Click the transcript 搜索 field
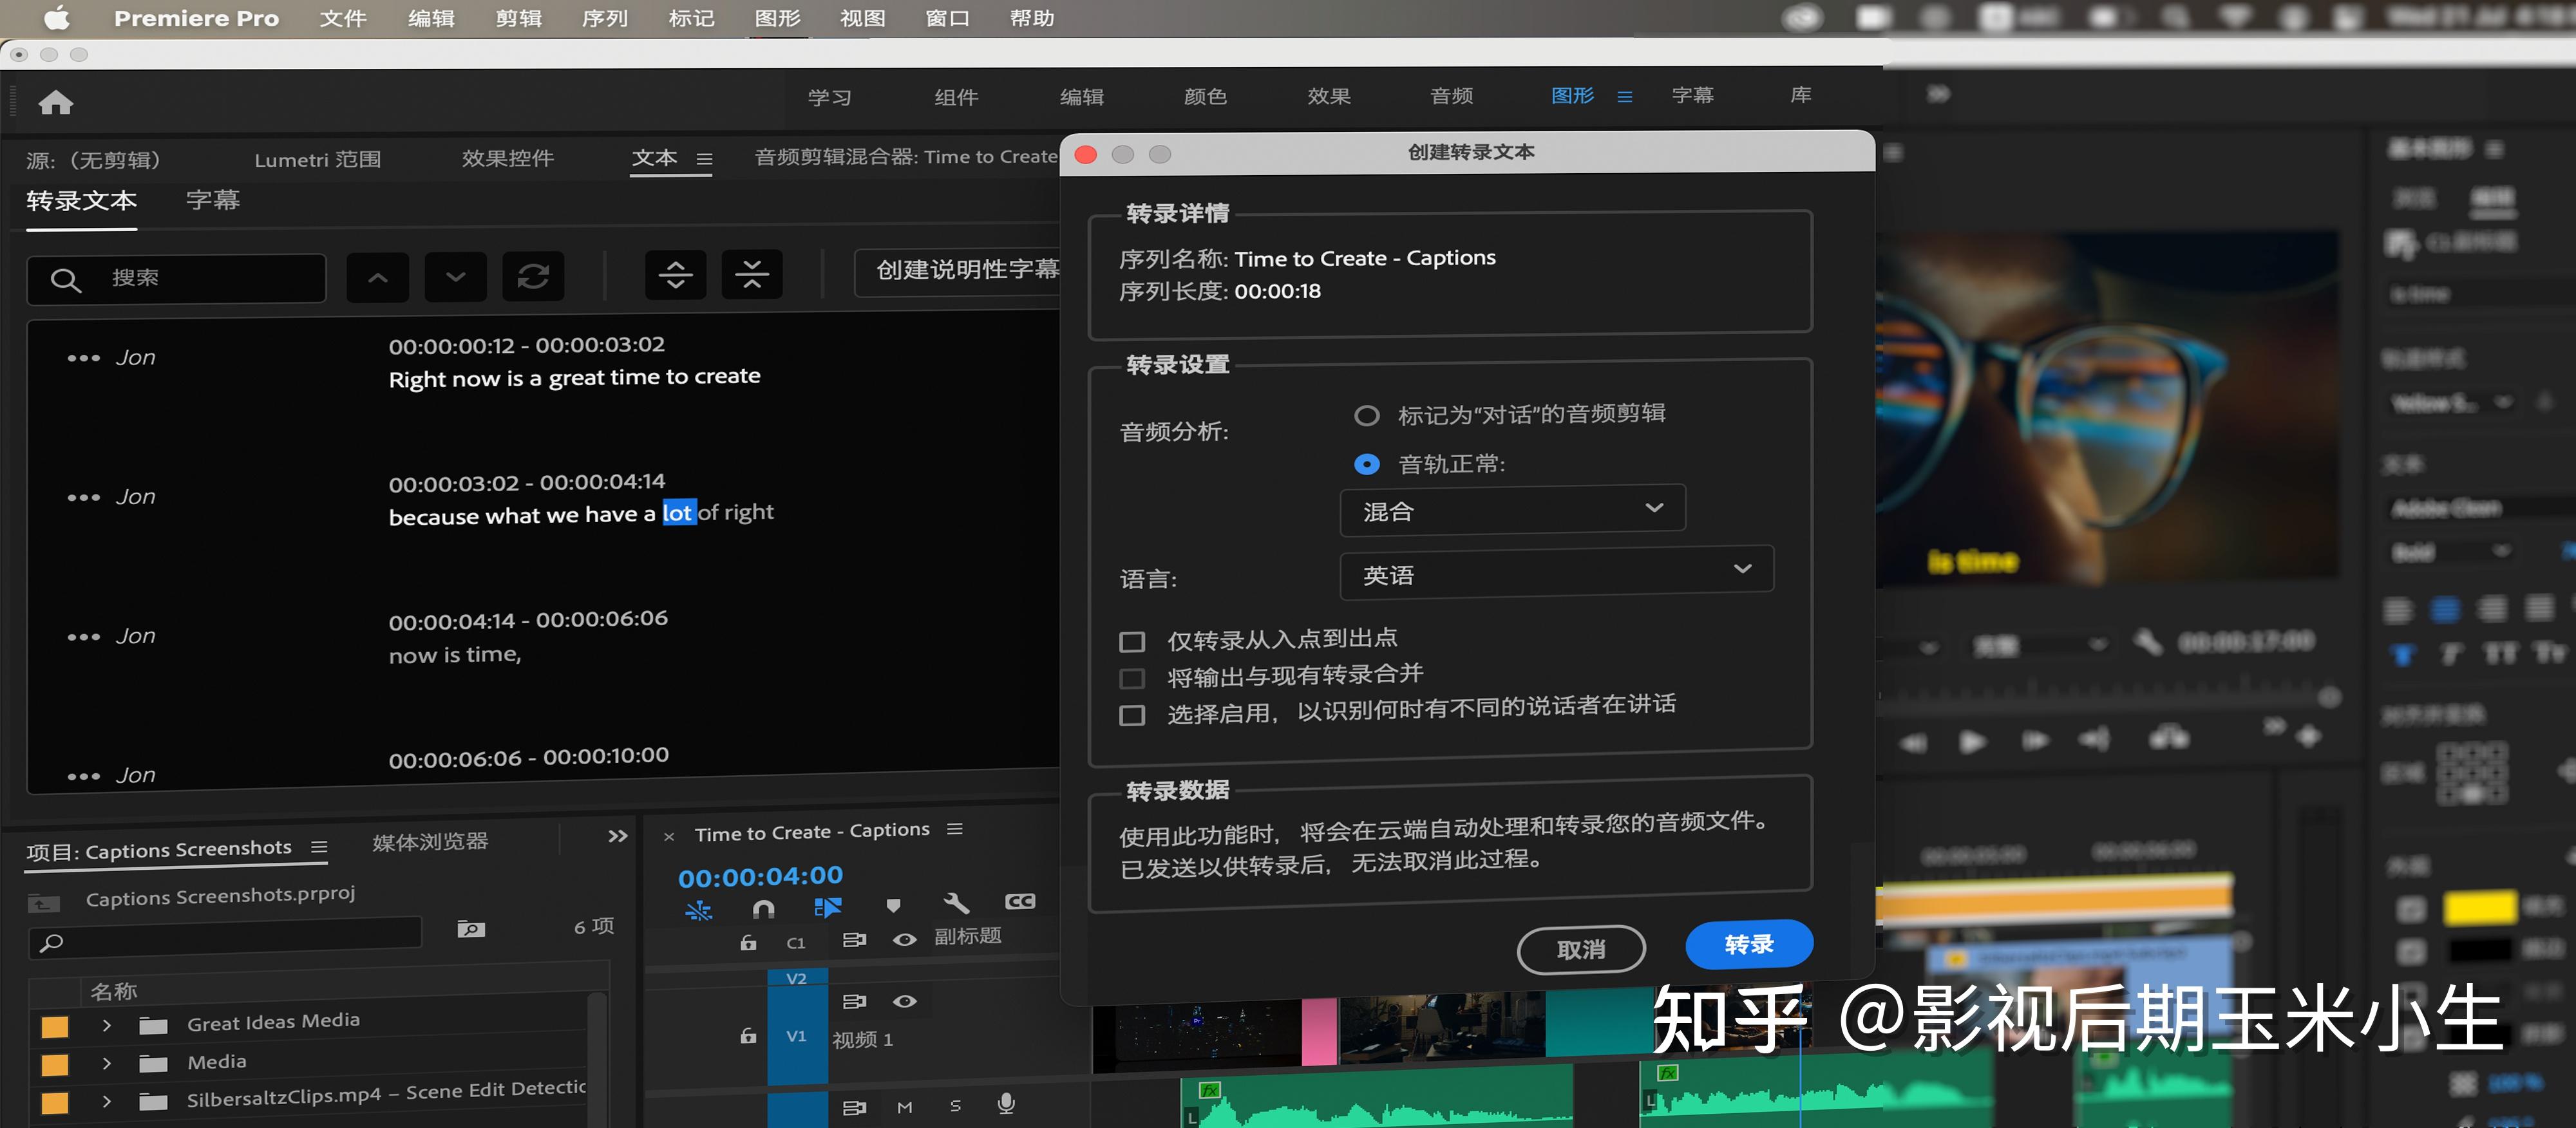This screenshot has height=1128, width=2576. pyautogui.click(x=176, y=278)
